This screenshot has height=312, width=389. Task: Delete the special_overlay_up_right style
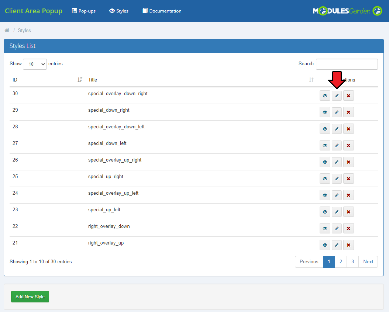pos(348,162)
